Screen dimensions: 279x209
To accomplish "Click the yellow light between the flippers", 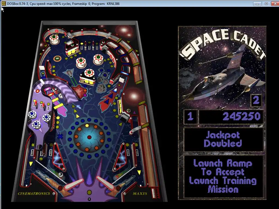I will [89, 192].
